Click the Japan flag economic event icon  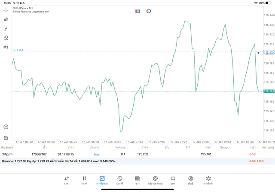coord(149,11)
